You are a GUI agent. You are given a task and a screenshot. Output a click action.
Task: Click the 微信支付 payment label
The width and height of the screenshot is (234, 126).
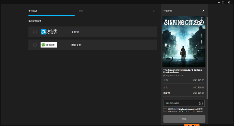[x=76, y=45]
